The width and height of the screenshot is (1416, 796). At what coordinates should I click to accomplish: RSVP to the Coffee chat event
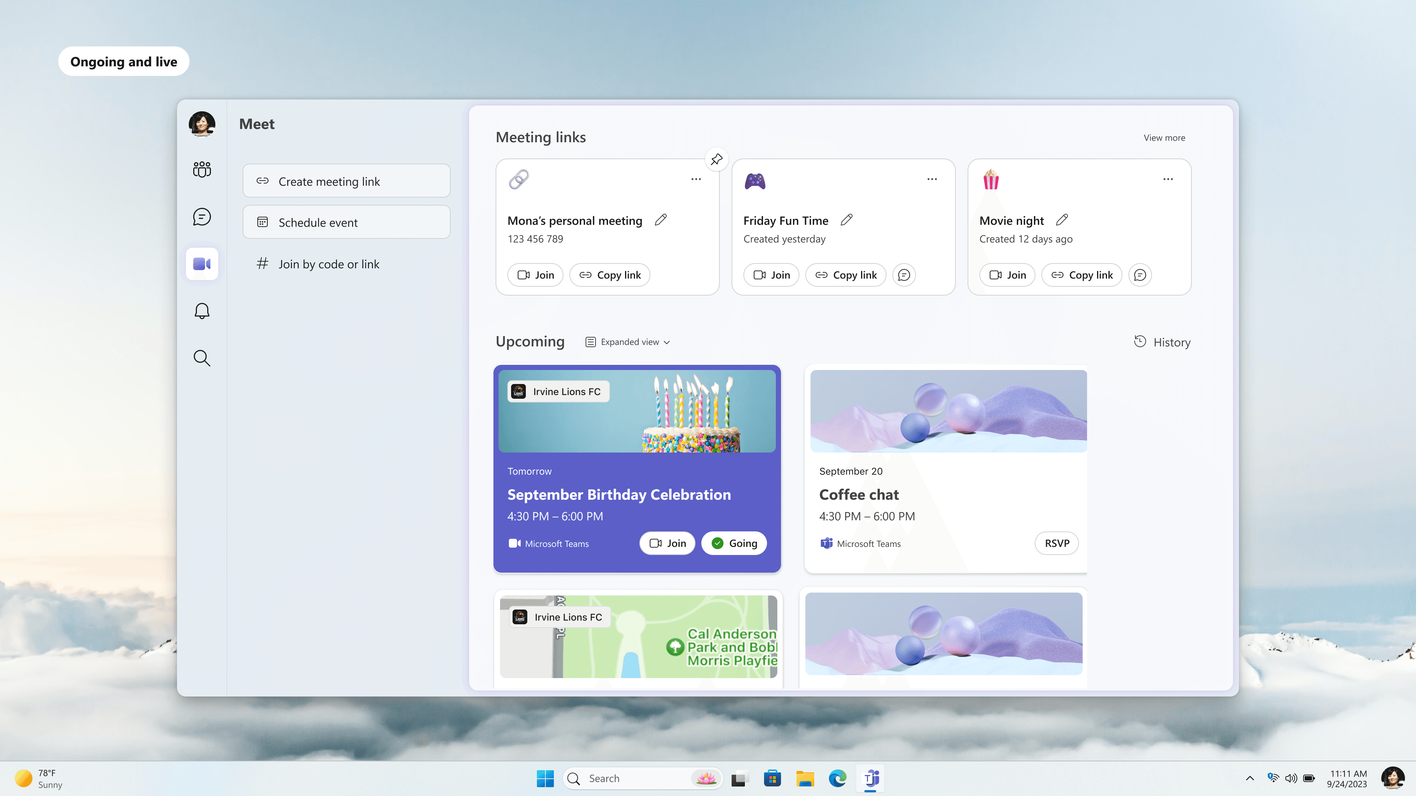pos(1056,543)
